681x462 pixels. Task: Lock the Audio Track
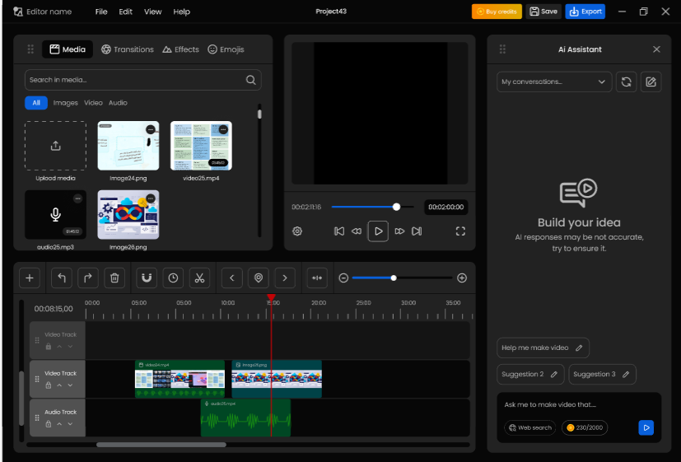click(x=49, y=424)
